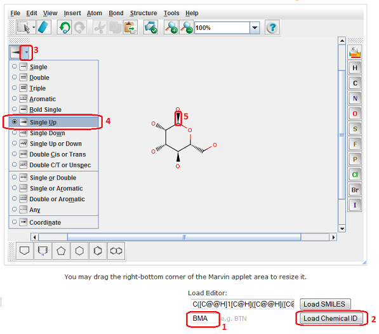379x334 pixels.
Task: Click the horizontal canvas scrollbar thumb
Action: [x=184, y=237]
